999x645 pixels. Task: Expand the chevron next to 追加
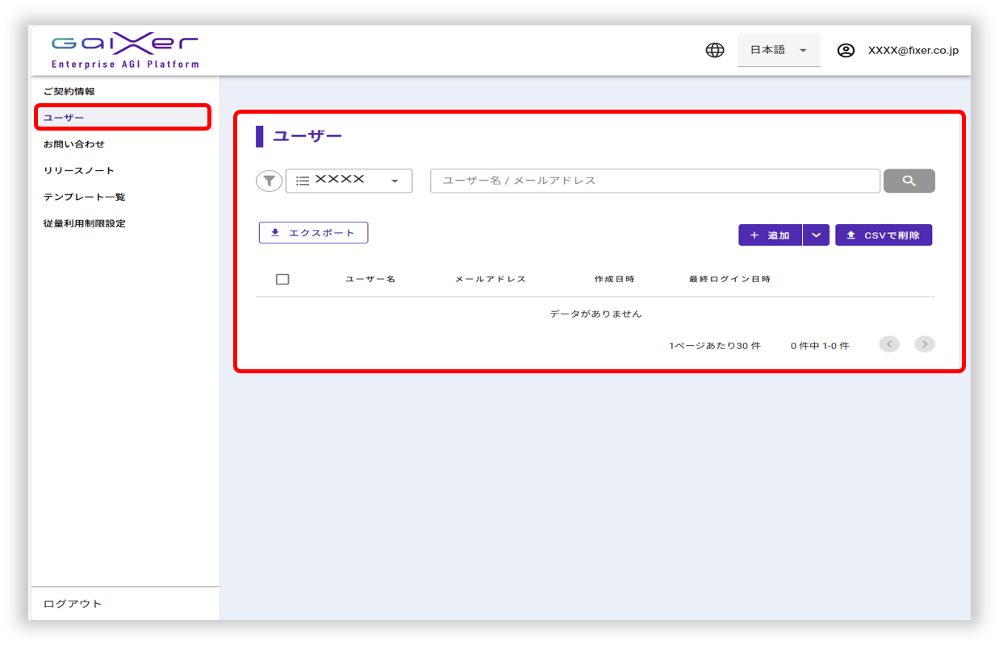[816, 235]
